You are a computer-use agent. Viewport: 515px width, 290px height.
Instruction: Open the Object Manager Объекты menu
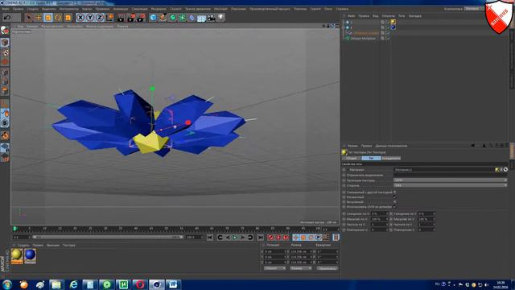pyautogui.click(x=388, y=16)
